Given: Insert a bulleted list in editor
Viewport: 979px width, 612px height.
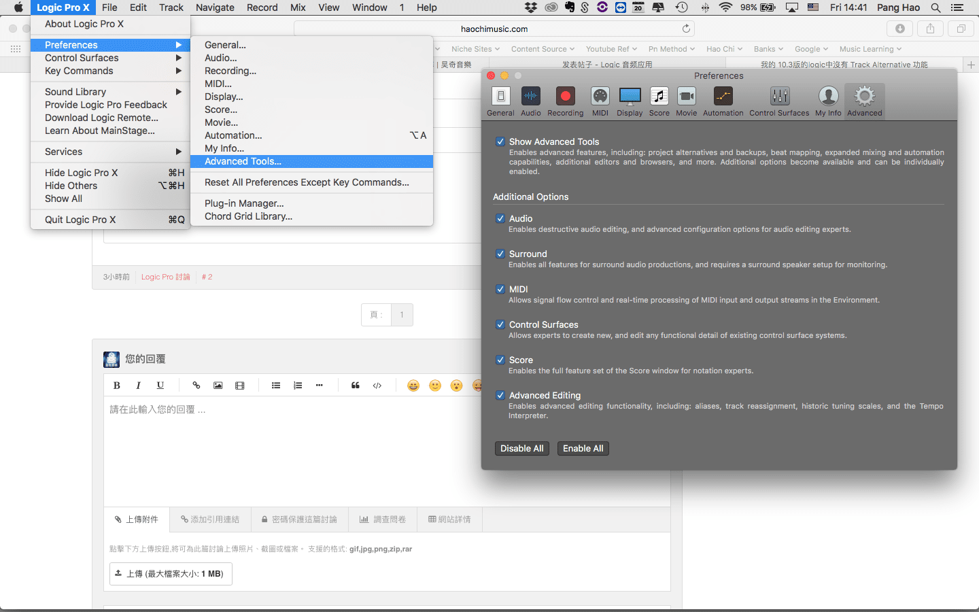Looking at the screenshot, I should click(276, 386).
